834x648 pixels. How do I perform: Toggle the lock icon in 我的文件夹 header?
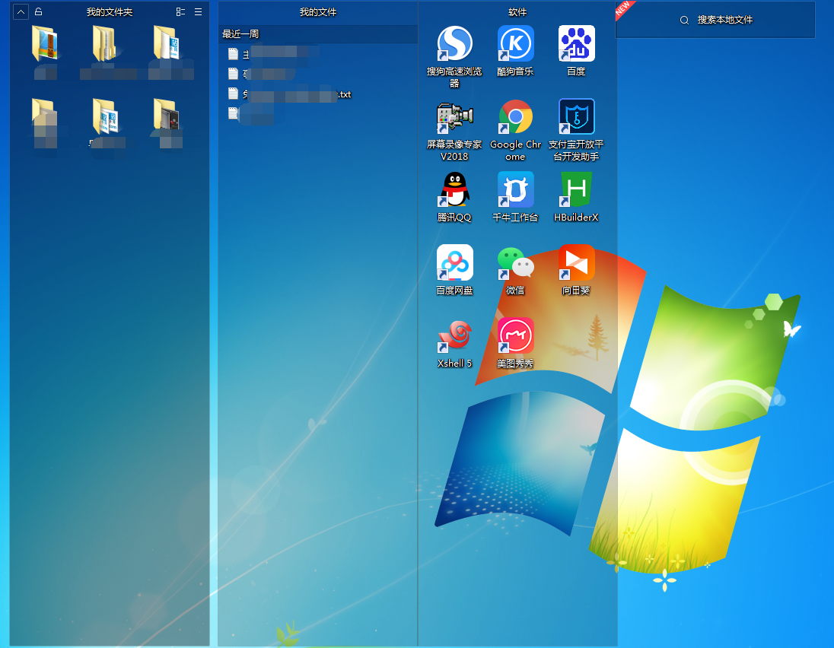[x=38, y=11]
